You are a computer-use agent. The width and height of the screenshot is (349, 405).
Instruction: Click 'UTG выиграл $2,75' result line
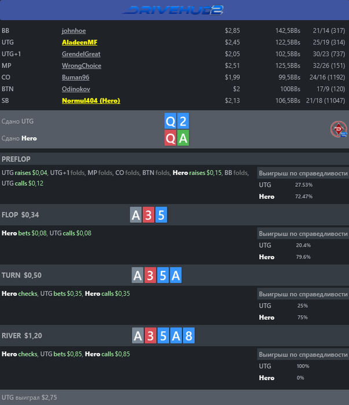29,397
